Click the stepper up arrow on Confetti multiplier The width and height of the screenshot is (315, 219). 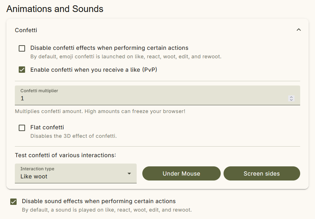click(x=291, y=97)
